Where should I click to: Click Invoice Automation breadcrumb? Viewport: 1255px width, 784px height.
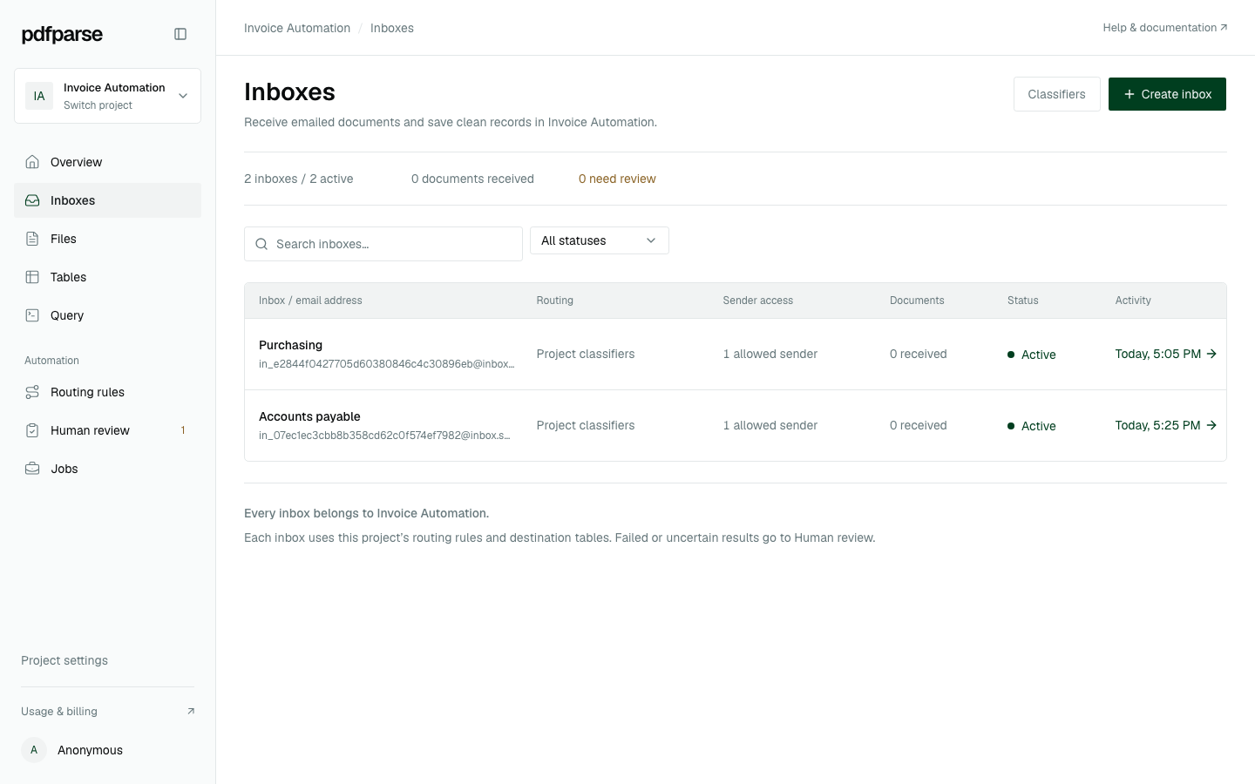[297, 28]
